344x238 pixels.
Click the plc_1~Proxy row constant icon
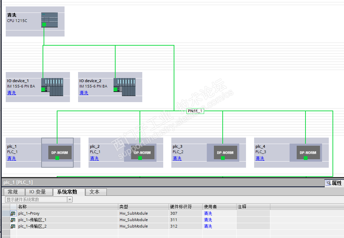[13, 213]
